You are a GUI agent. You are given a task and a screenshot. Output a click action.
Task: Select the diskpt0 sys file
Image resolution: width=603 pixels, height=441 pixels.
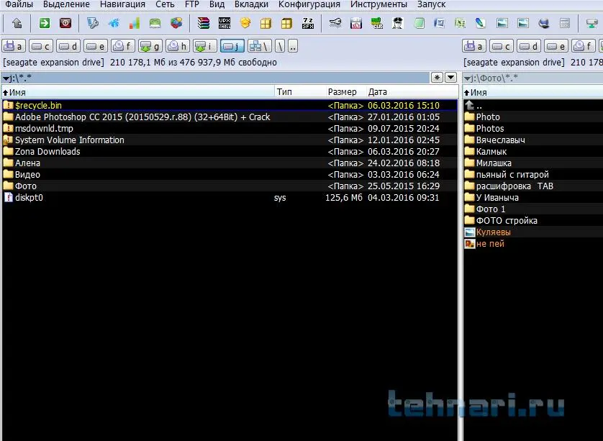230,198
